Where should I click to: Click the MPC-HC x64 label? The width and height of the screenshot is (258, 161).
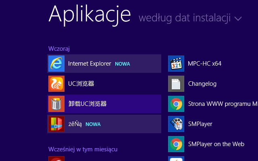point(205,64)
